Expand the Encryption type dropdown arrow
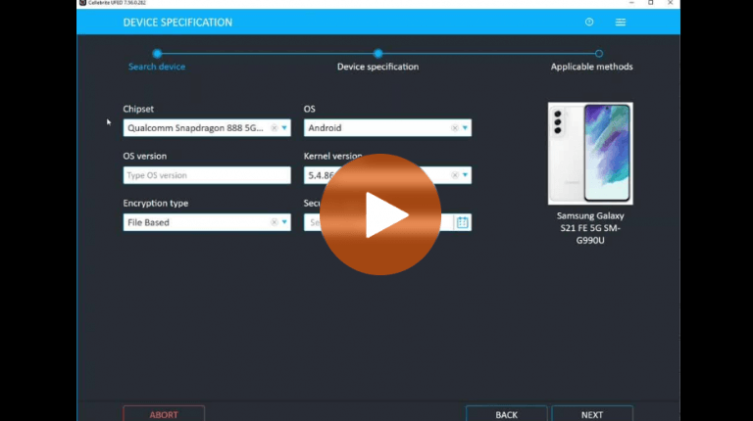 284,222
